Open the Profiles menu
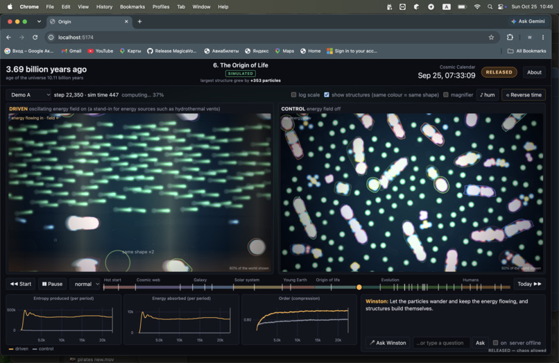Viewport: 559px width, 363px height. (161, 7)
